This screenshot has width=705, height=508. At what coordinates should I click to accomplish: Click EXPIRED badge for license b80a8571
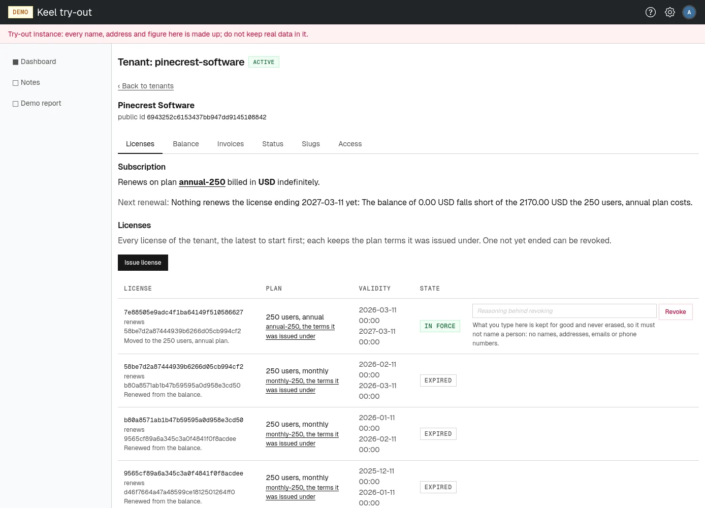438,434
